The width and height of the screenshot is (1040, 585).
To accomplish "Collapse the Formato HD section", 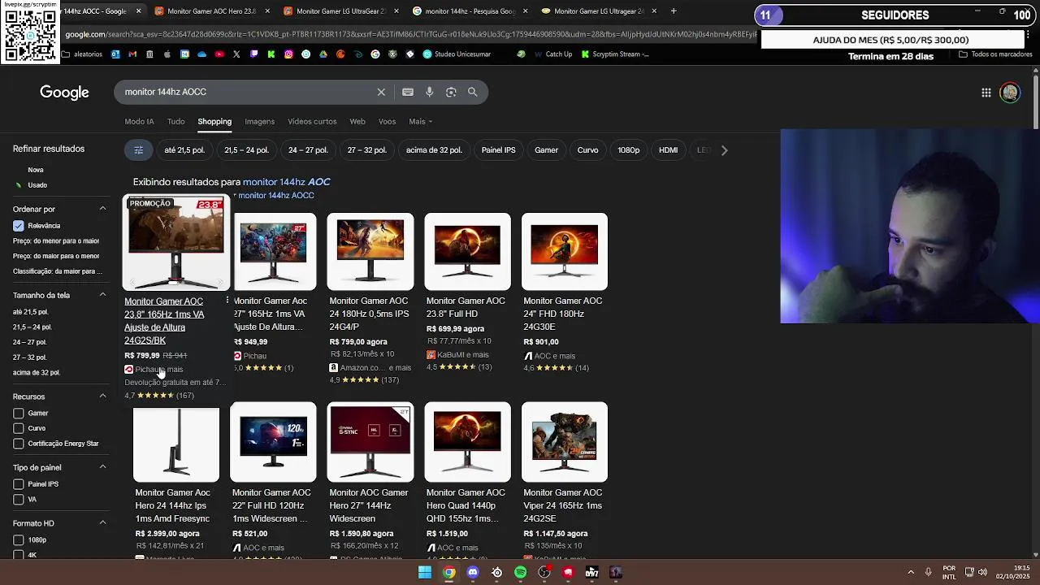I will click(102, 523).
